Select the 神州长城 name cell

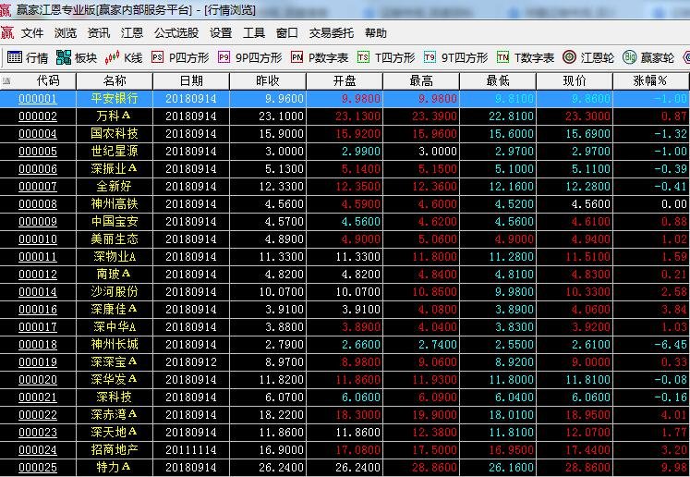click(115, 345)
